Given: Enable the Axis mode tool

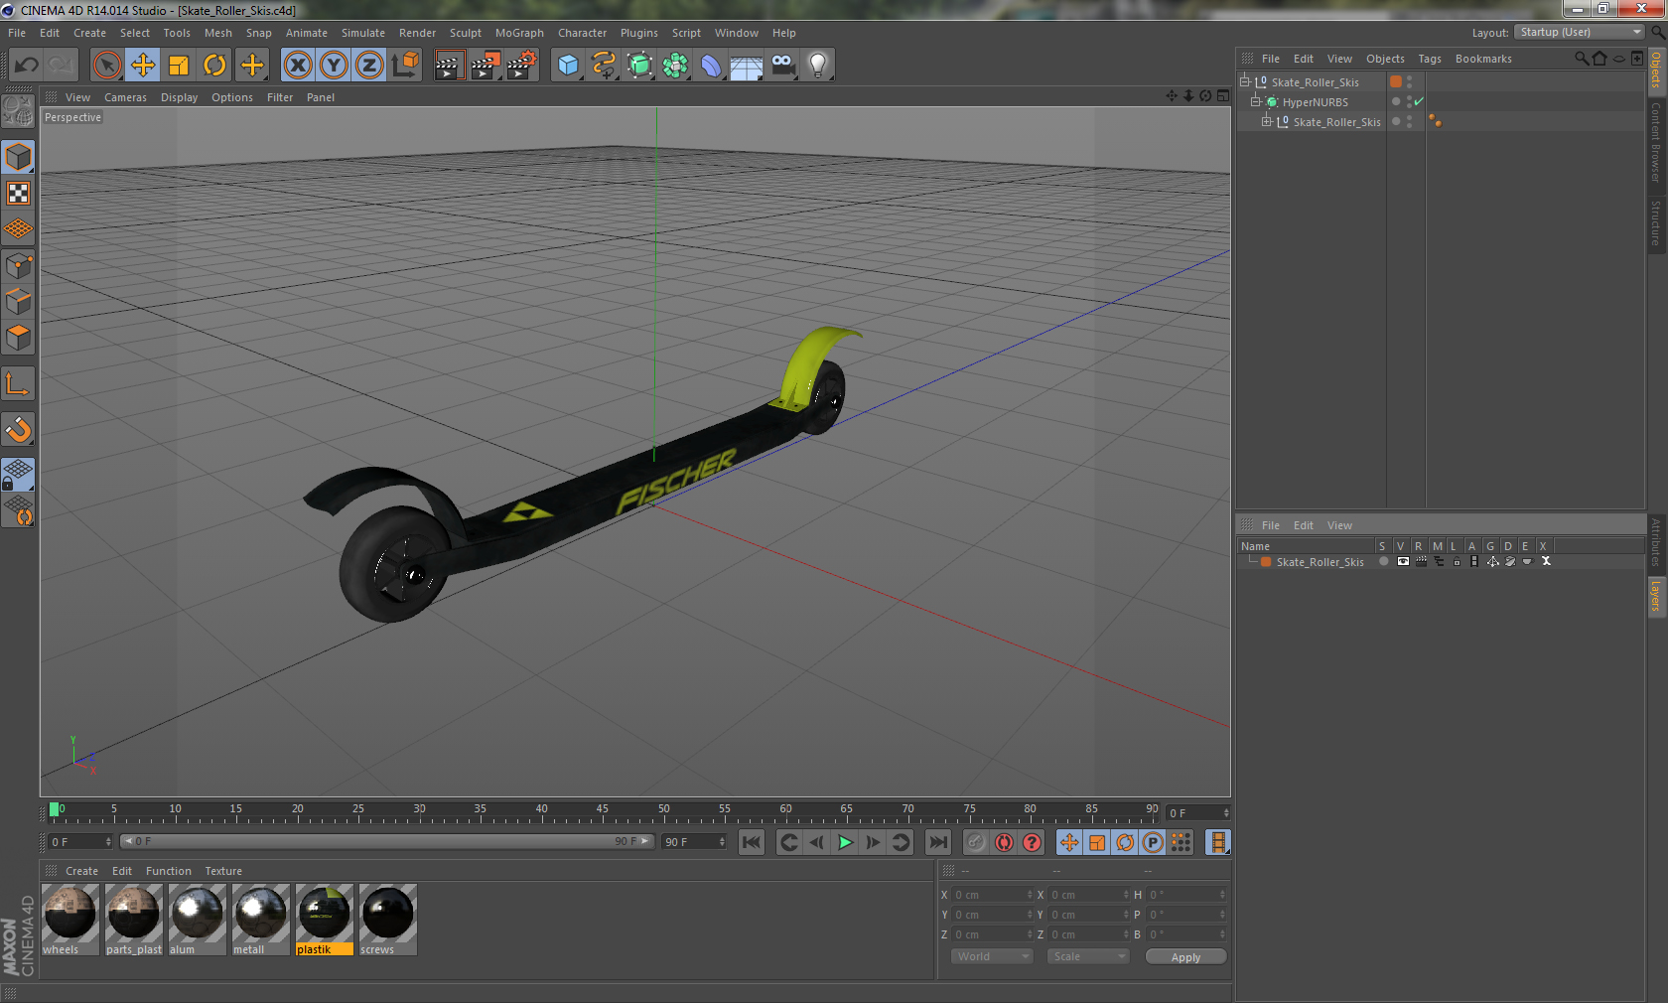Looking at the screenshot, I should tap(19, 383).
